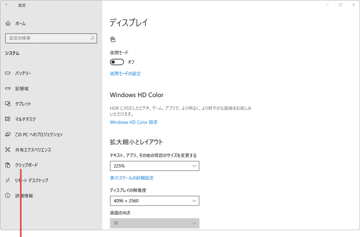Open 表示スケールの詳細設定 link
The width and height of the screenshot is (360, 237).
click(x=132, y=178)
